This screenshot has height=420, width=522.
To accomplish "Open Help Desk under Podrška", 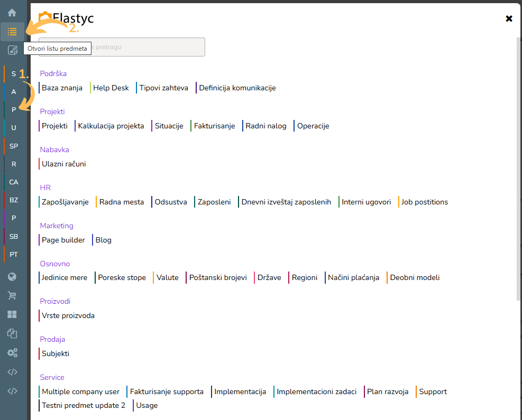I will click(x=111, y=88).
